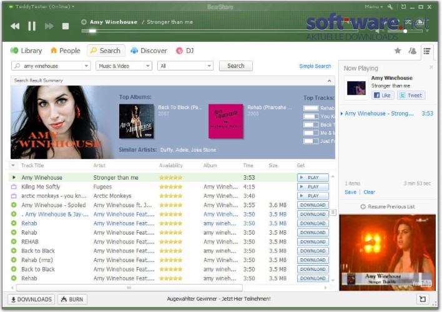
Task: Collapse the Search Result Summary panel
Action: pyautogui.click(x=329, y=81)
